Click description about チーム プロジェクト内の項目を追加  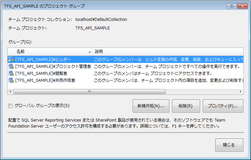pos(168,80)
